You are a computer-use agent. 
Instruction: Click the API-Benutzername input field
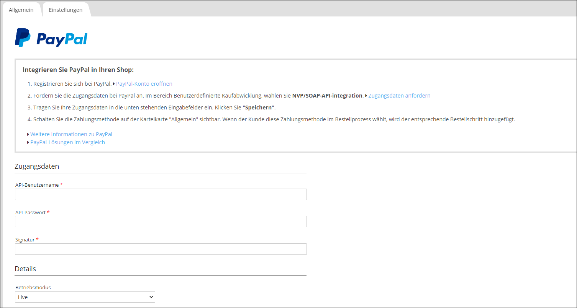point(161,194)
